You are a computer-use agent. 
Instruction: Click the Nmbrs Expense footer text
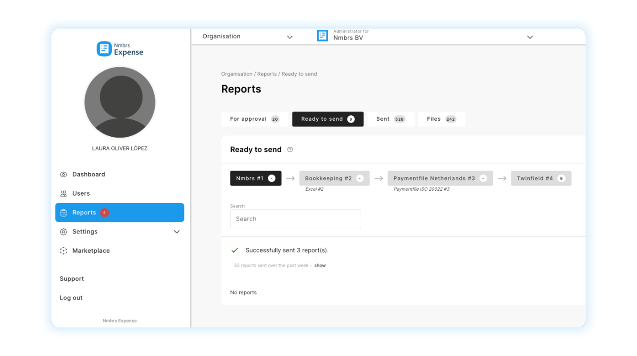point(120,321)
